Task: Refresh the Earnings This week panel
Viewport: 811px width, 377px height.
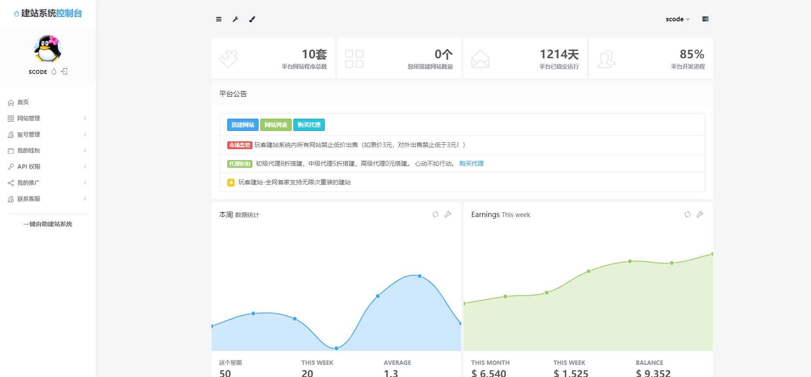Action: click(687, 214)
